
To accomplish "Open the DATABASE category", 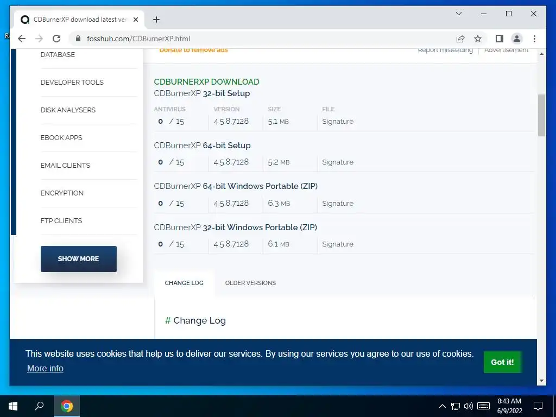I will pos(58,55).
